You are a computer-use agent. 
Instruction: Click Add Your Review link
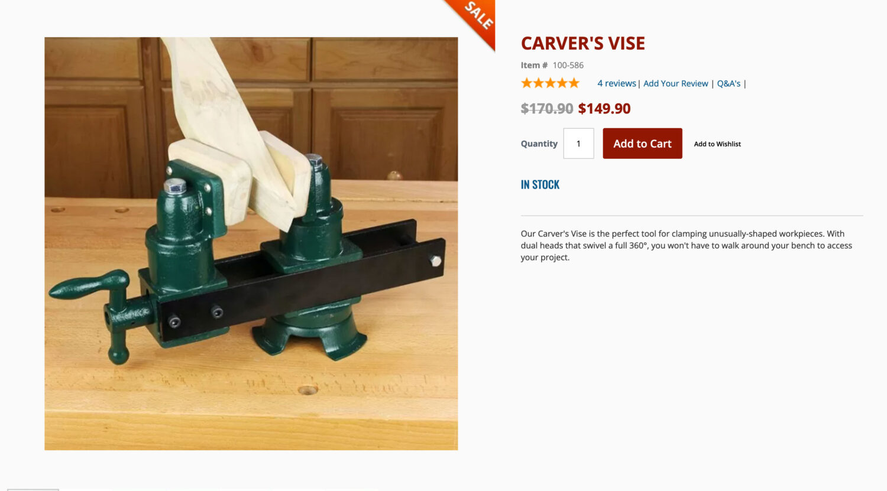click(675, 83)
